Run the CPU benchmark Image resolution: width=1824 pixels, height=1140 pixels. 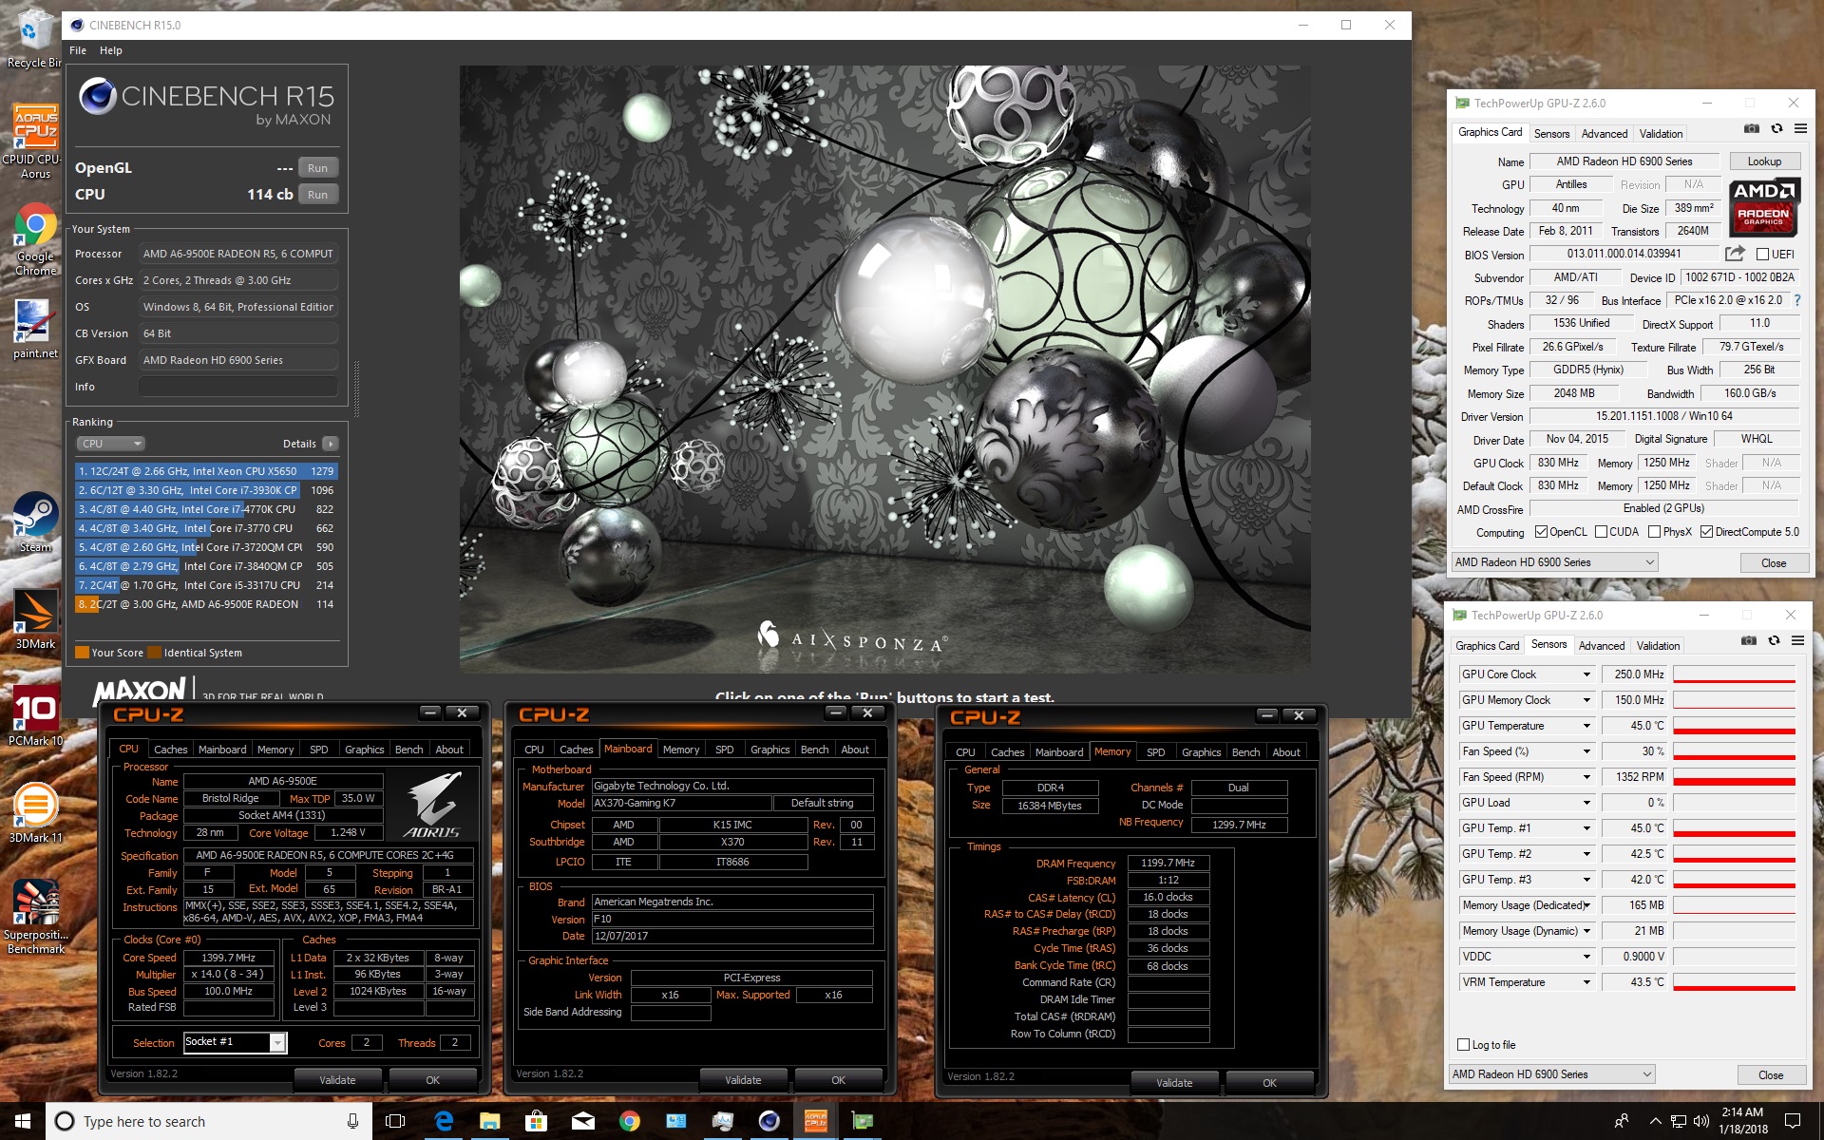[x=317, y=195]
